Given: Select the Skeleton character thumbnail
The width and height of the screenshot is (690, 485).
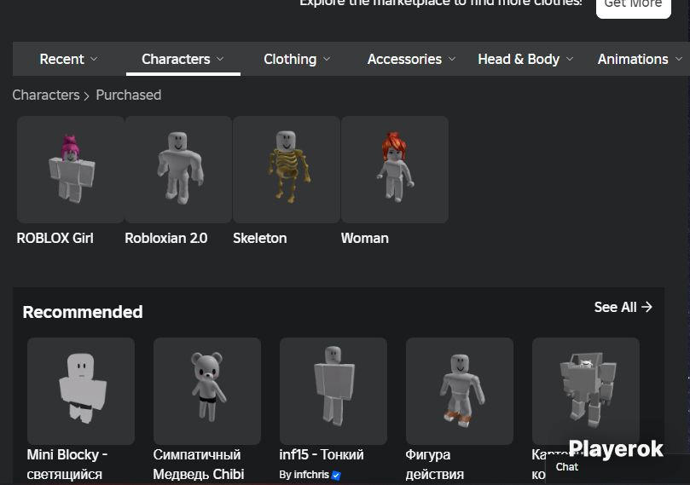Looking at the screenshot, I should [x=287, y=170].
